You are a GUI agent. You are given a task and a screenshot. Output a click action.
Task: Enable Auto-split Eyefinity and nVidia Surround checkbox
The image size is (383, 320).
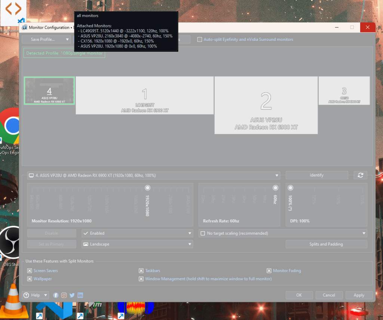point(200,39)
